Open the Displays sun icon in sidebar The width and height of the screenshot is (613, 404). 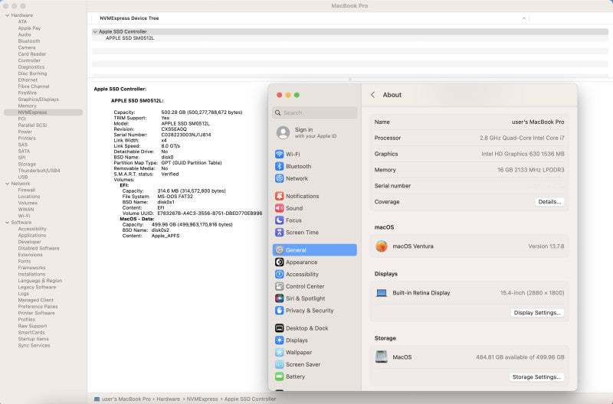pyautogui.click(x=279, y=340)
